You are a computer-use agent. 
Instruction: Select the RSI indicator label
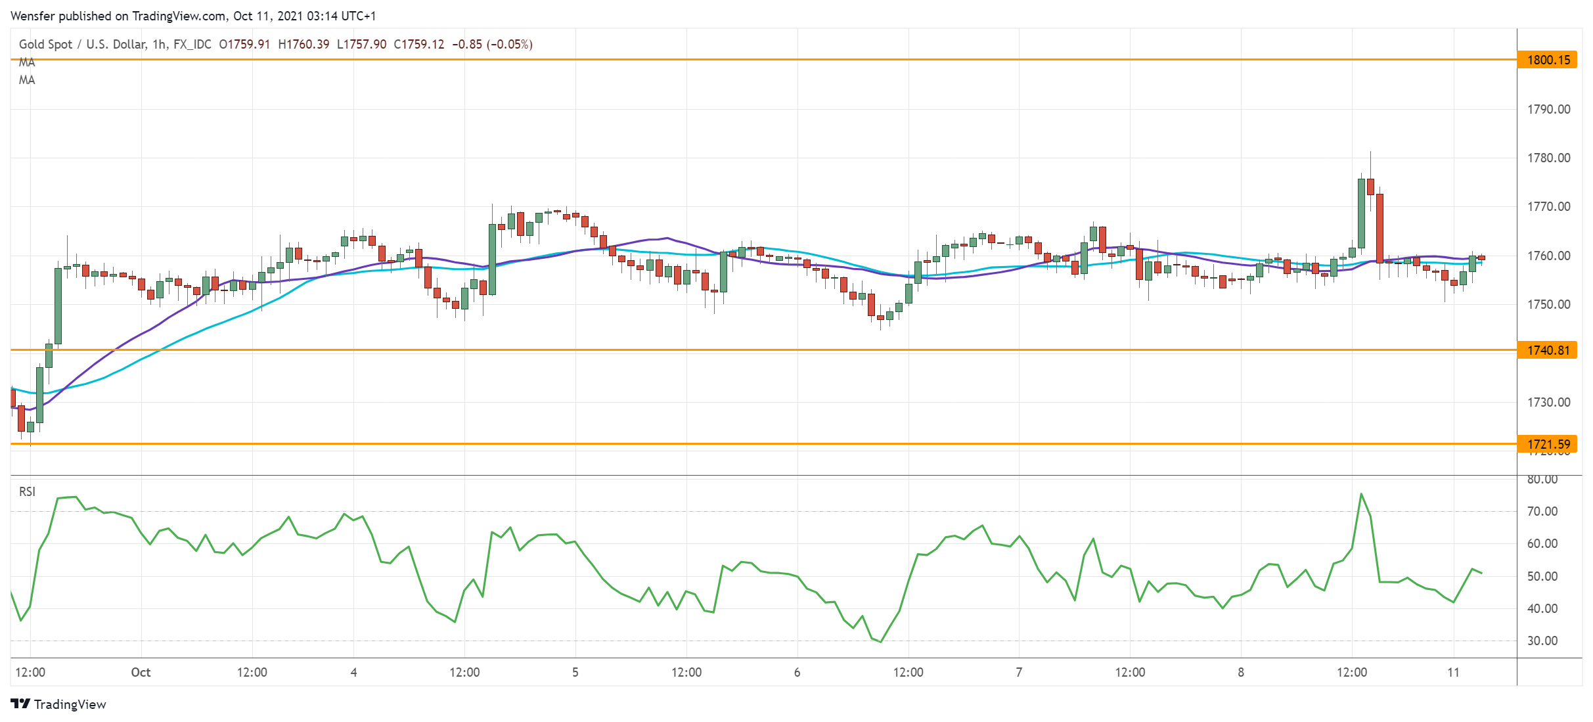pyautogui.click(x=27, y=491)
